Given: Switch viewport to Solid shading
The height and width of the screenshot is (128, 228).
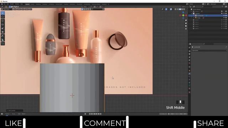Looking at the screenshot, I should [180, 9].
